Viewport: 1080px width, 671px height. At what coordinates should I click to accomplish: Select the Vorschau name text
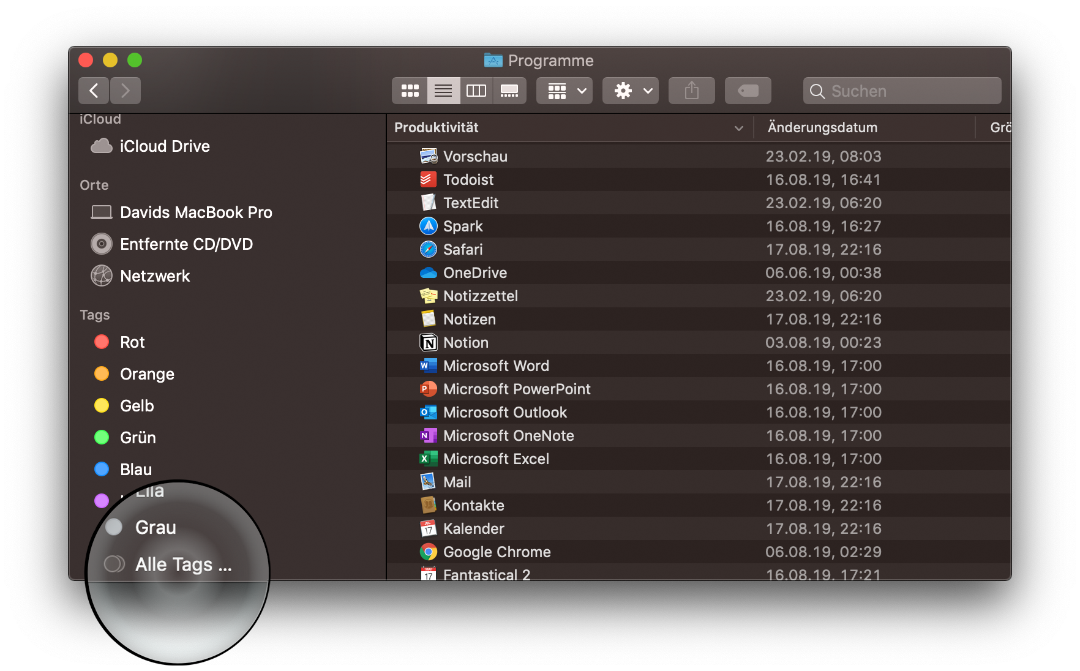[x=475, y=156]
